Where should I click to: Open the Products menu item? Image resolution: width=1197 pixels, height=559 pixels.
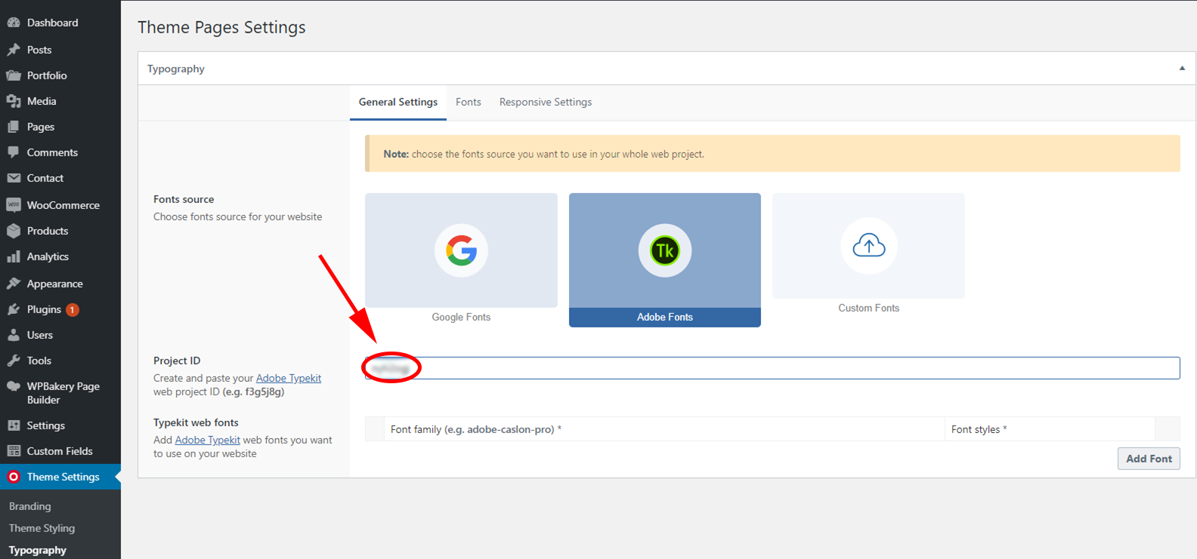60,231
